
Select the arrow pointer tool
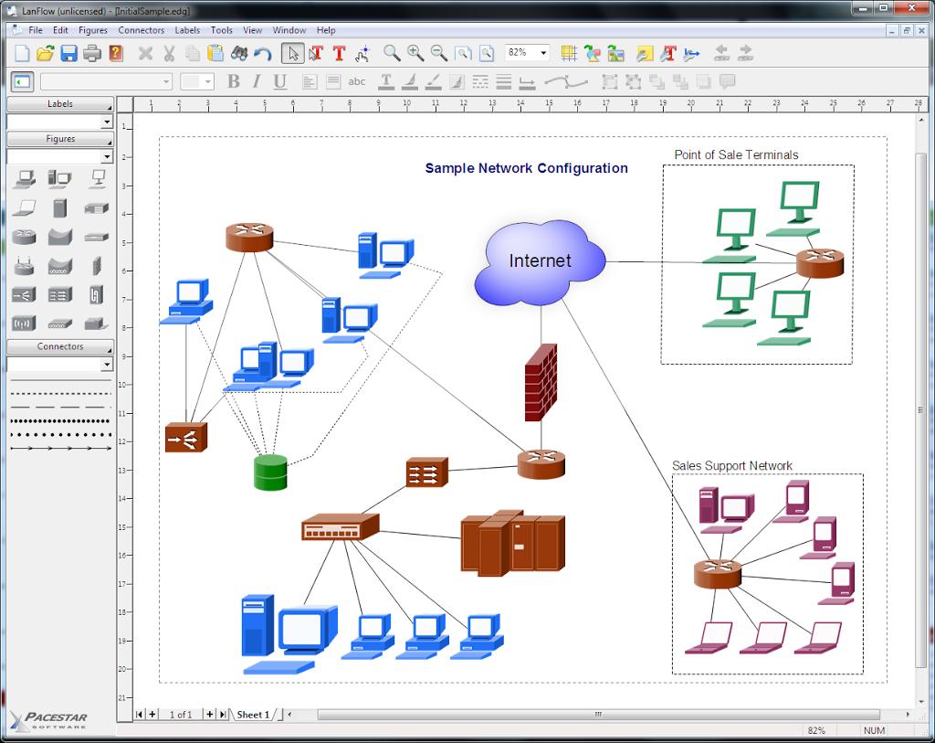point(293,54)
